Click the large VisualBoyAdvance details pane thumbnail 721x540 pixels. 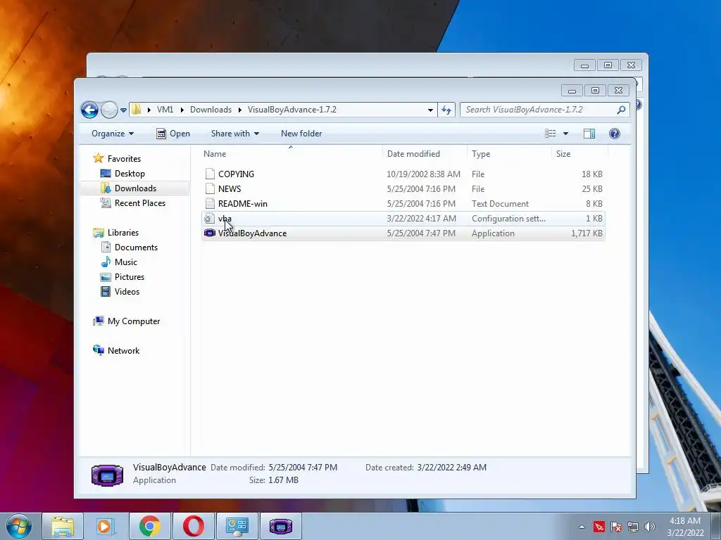(107, 475)
